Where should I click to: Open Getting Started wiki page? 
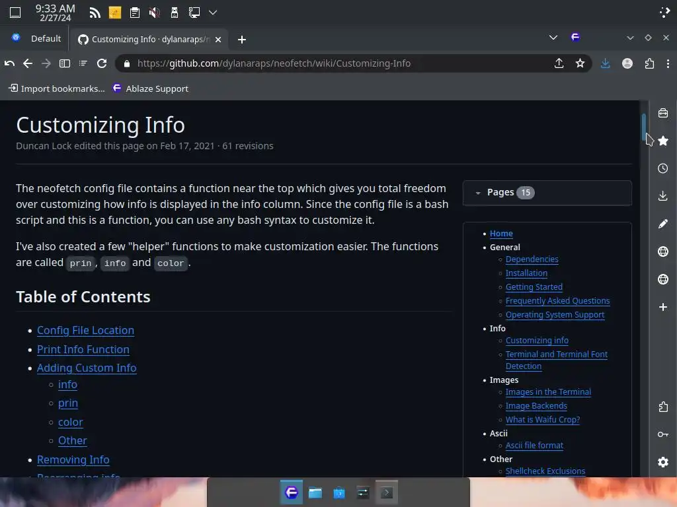(534, 287)
